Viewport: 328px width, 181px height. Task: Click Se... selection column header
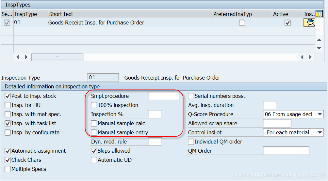[x=7, y=14]
